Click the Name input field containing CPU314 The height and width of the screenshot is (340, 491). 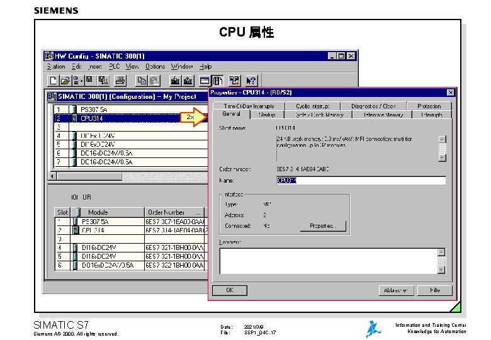[361, 180]
